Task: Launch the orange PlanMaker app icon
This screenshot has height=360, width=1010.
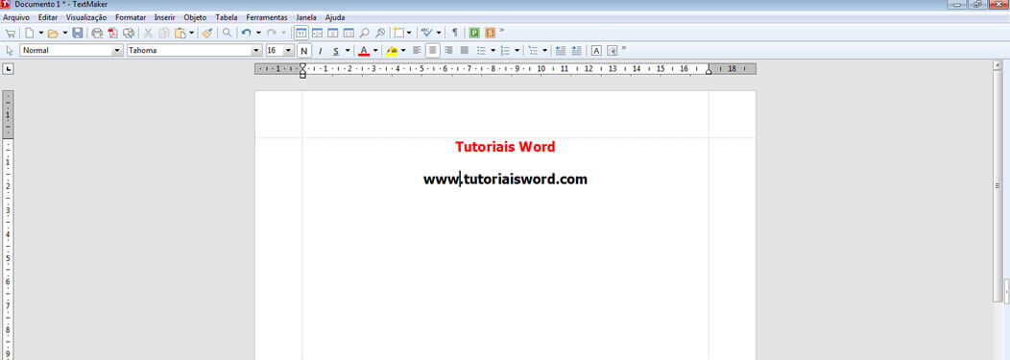Action: pyautogui.click(x=491, y=33)
